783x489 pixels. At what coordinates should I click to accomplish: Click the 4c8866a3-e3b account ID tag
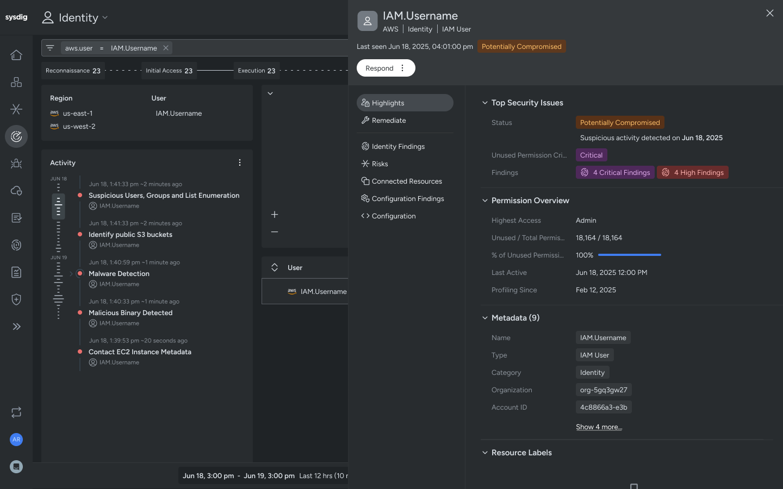click(604, 407)
